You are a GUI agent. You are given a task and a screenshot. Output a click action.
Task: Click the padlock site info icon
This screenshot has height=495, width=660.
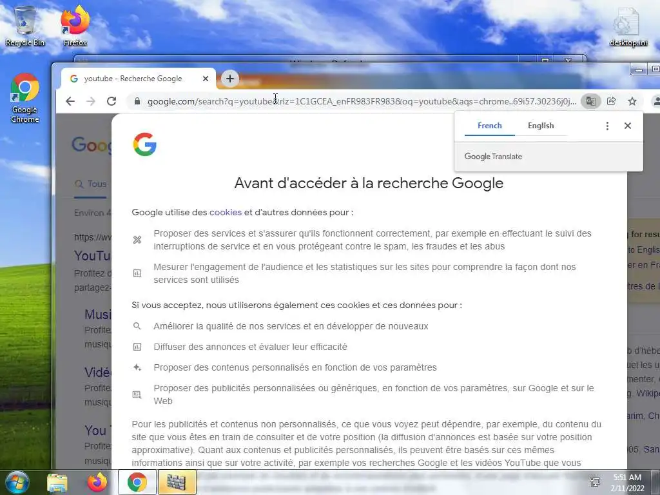[137, 101]
